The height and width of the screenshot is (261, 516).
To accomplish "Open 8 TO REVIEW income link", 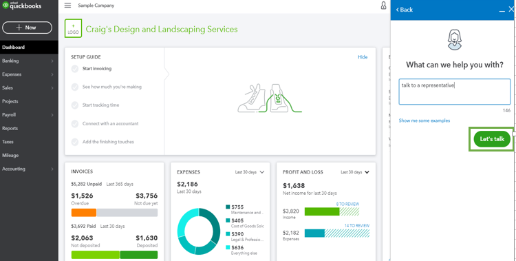I will pos(347,205).
